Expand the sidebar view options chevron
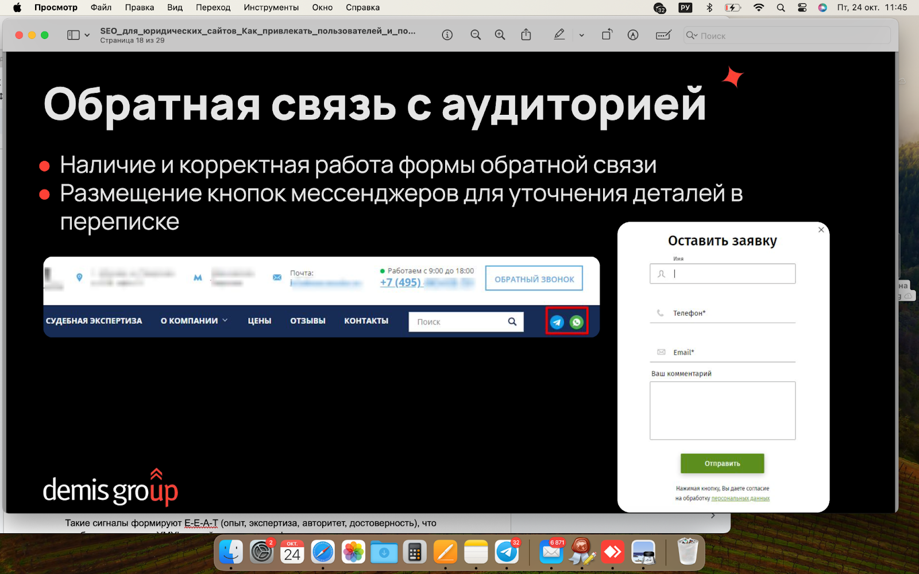Image resolution: width=919 pixels, height=574 pixels. [87, 35]
